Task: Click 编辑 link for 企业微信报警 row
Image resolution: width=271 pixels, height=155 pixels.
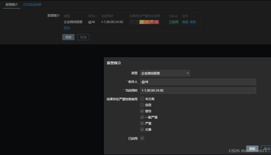Action: 185,22
